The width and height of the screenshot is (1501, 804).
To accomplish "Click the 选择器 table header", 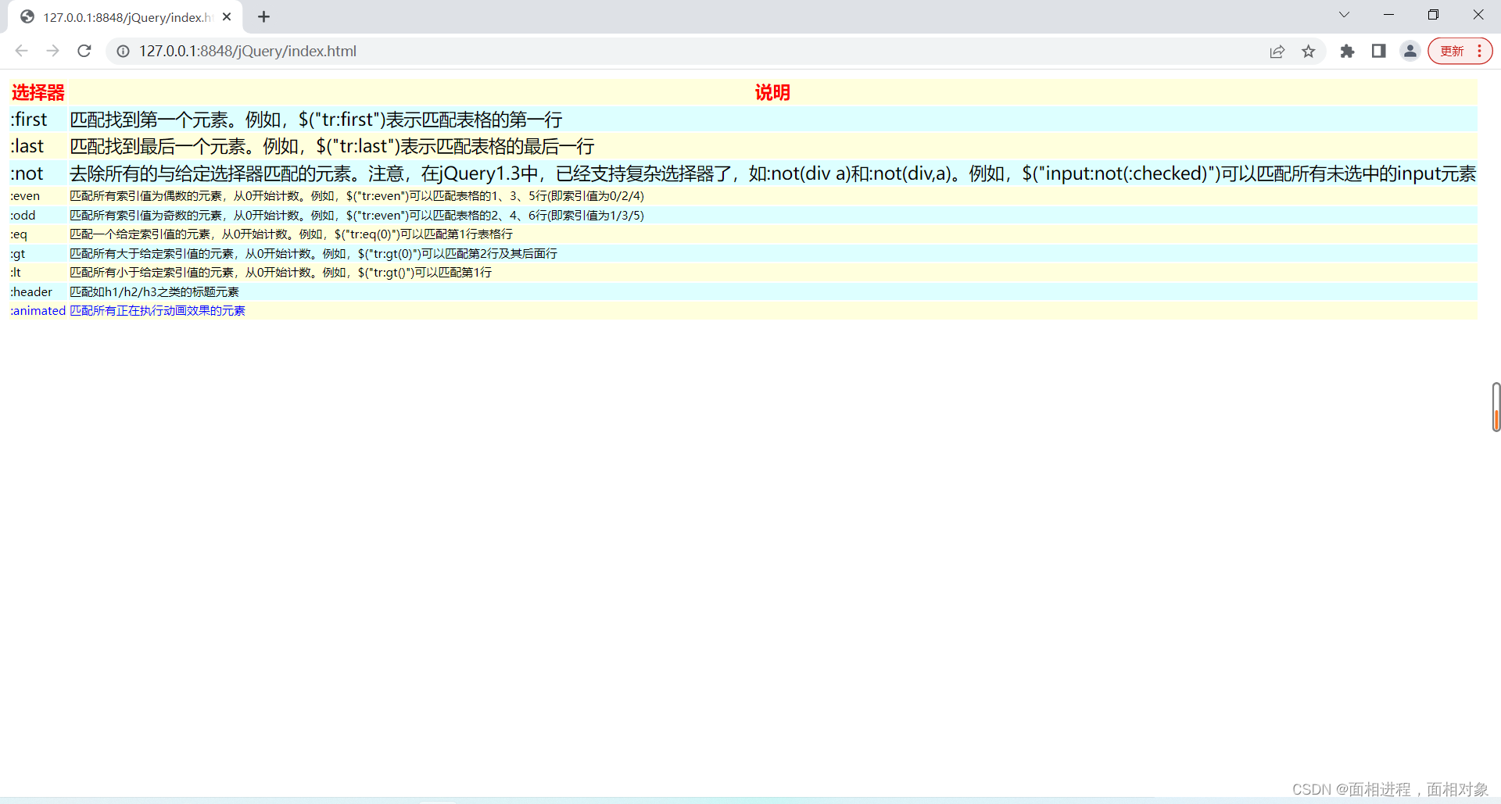I will tap(38, 92).
